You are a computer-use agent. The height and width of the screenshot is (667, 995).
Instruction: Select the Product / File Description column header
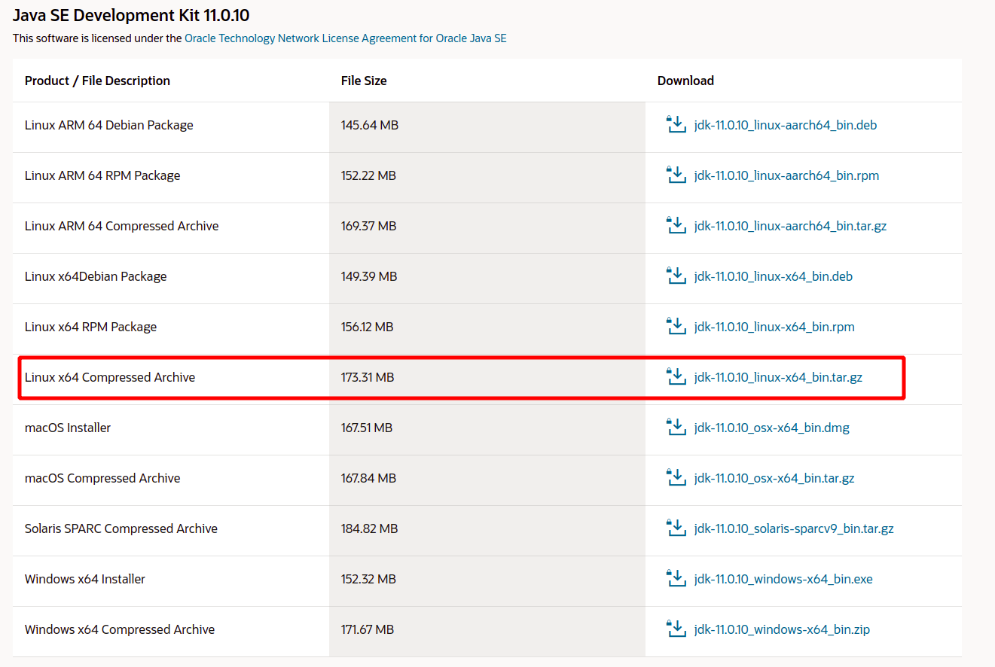click(97, 81)
